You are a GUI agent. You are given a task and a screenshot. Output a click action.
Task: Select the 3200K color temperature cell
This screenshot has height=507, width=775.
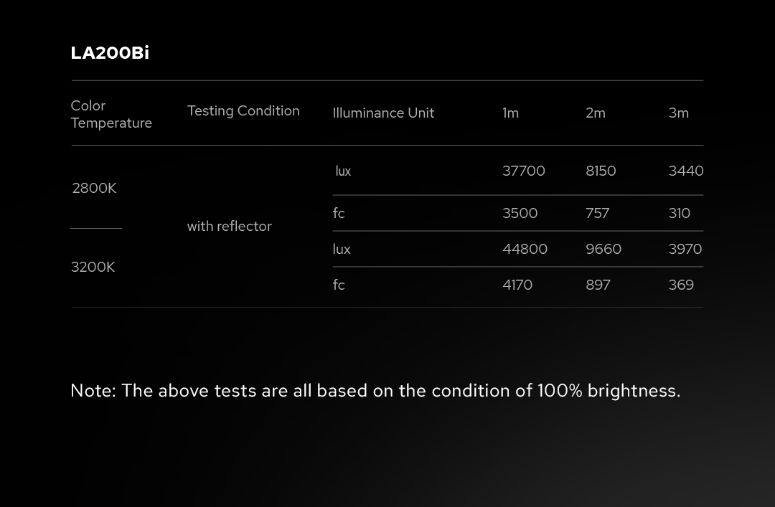(x=93, y=267)
